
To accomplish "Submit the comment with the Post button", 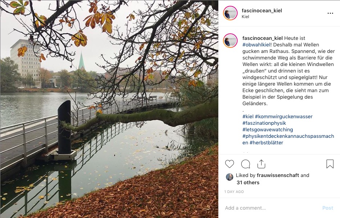I will [327, 208].
